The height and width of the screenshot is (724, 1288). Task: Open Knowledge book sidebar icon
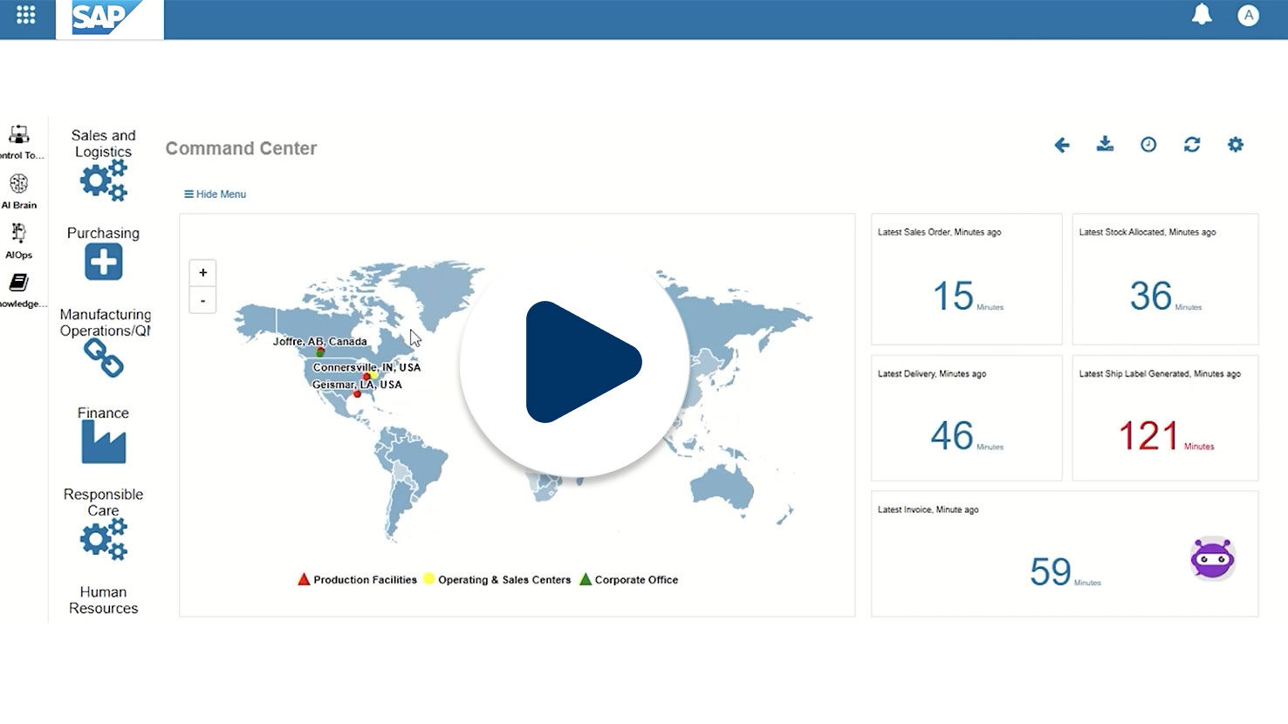coord(18,283)
